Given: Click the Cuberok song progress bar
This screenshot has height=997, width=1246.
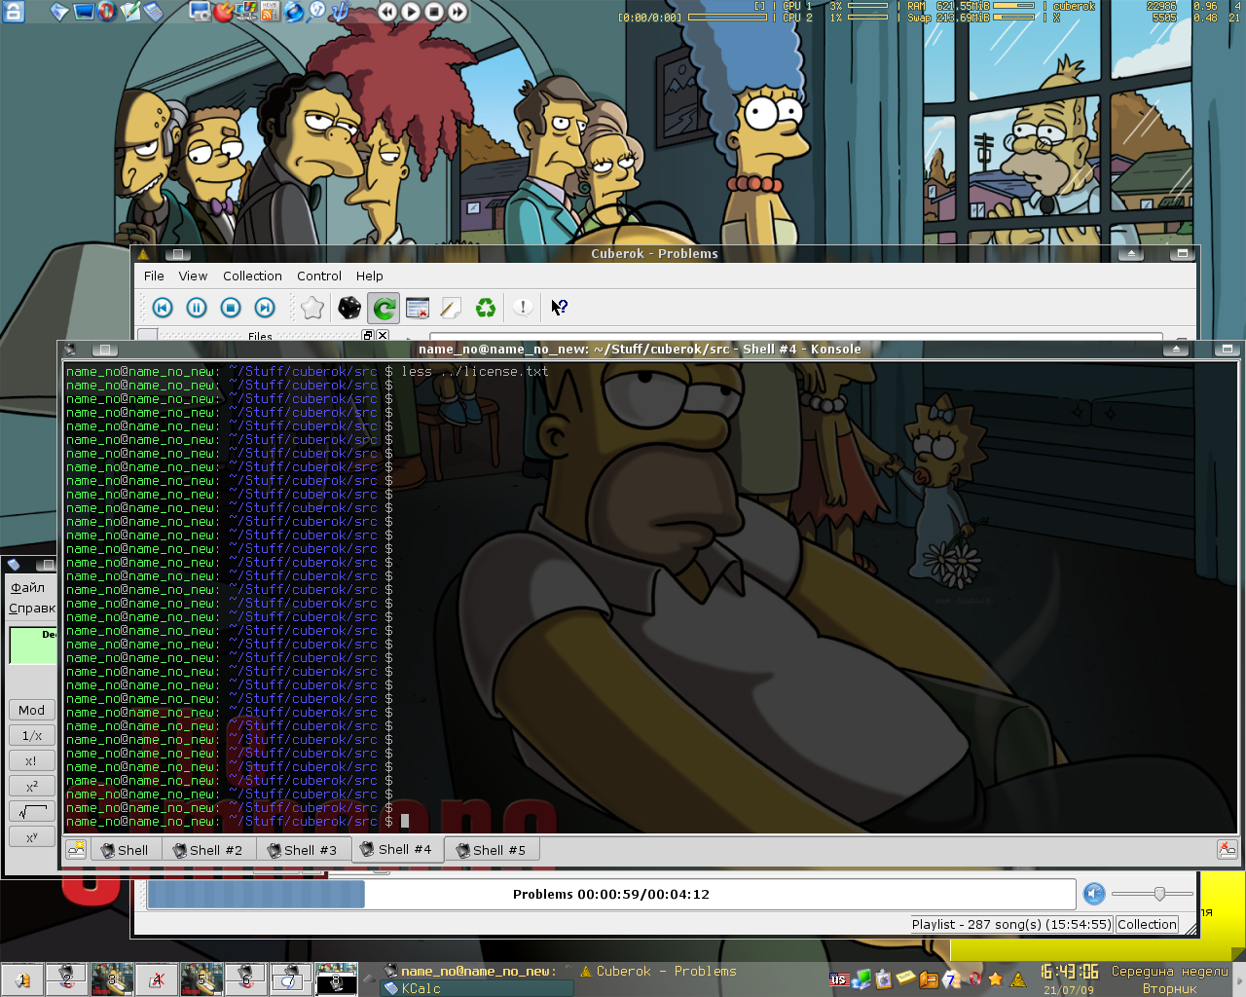Looking at the screenshot, I should [x=611, y=894].
